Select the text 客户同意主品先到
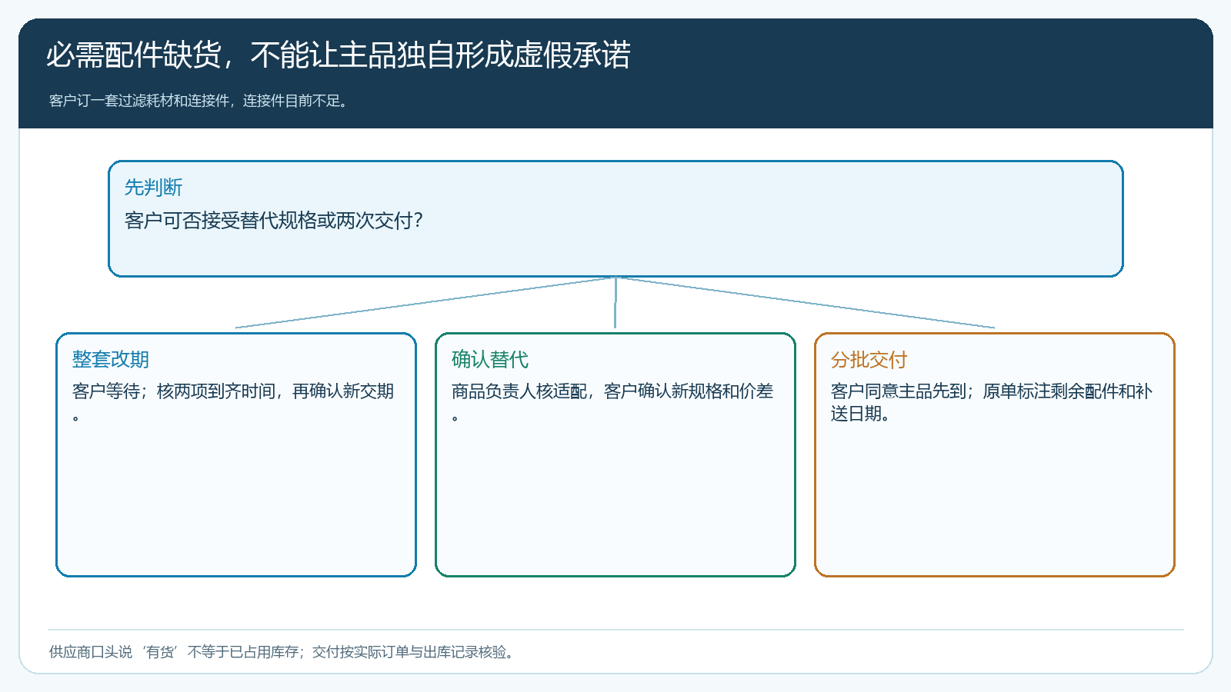Screen dimensions: 1231x692 899,391
